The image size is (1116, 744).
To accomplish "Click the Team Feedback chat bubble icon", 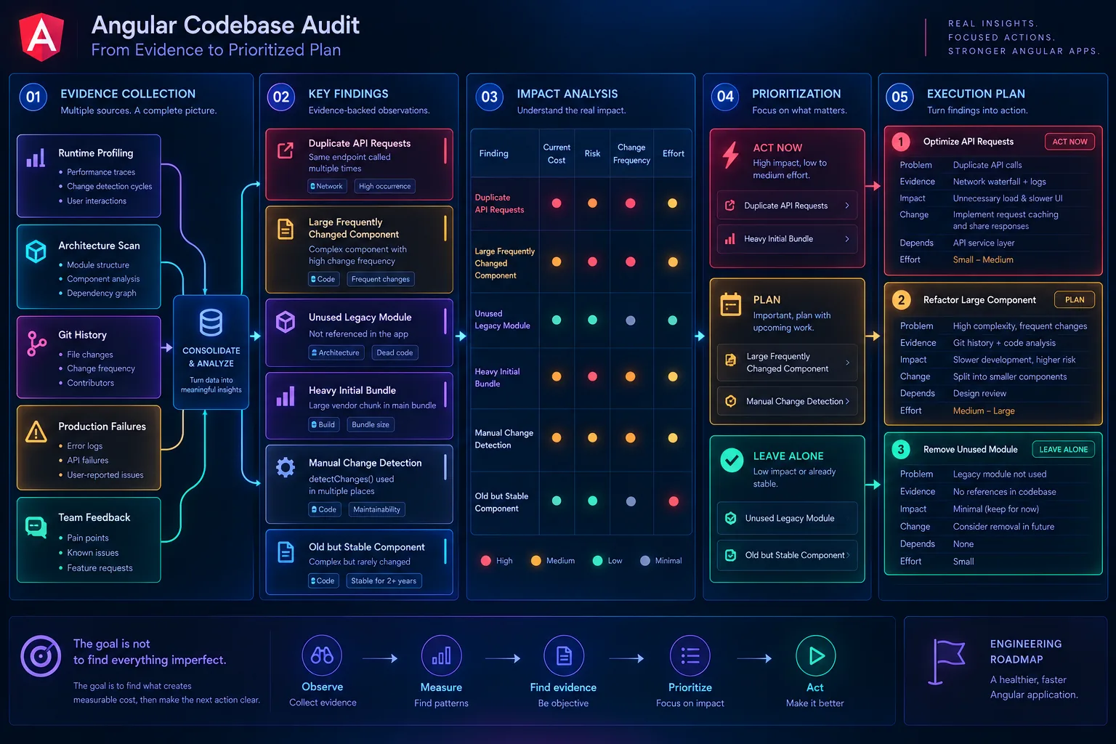I will click(36, 526).
